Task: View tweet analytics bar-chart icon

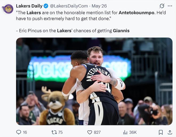Action: click(125, 132)
